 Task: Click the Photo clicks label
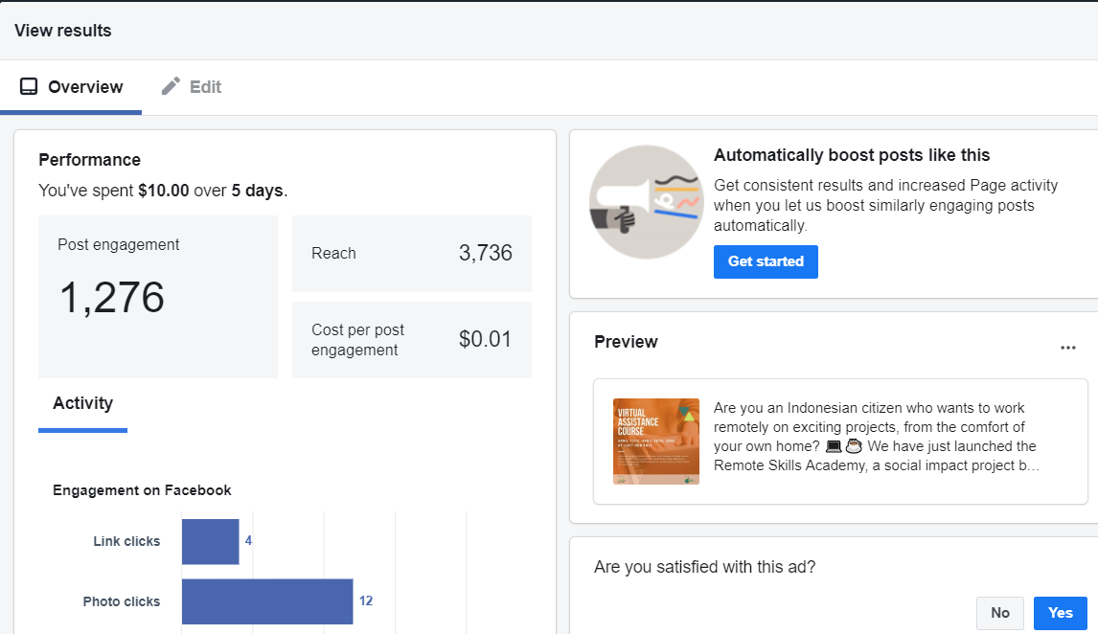(122, 601)
